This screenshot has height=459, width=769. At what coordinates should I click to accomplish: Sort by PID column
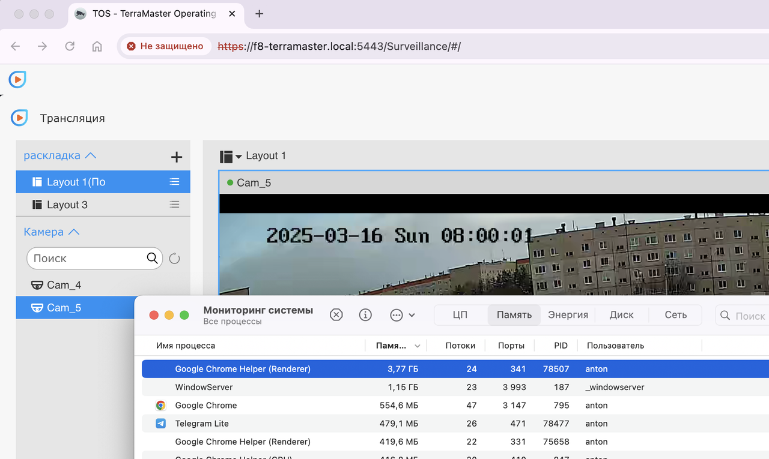(x=561, y=346)
